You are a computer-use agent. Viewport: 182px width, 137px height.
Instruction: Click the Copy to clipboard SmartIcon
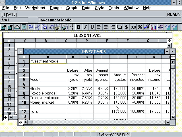[x=44, y=27]
